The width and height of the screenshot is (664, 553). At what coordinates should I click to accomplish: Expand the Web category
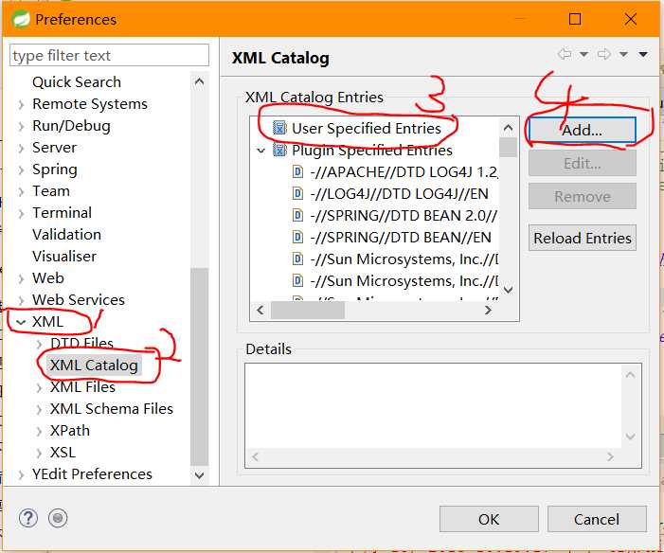coord(21,278)
